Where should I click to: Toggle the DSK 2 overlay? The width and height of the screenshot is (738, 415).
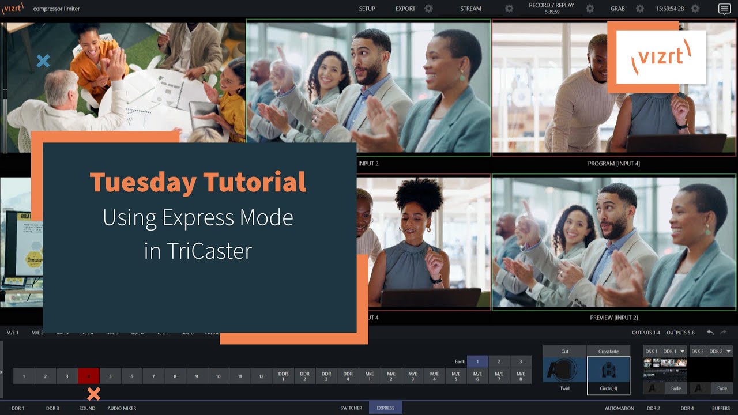point(697,351)
